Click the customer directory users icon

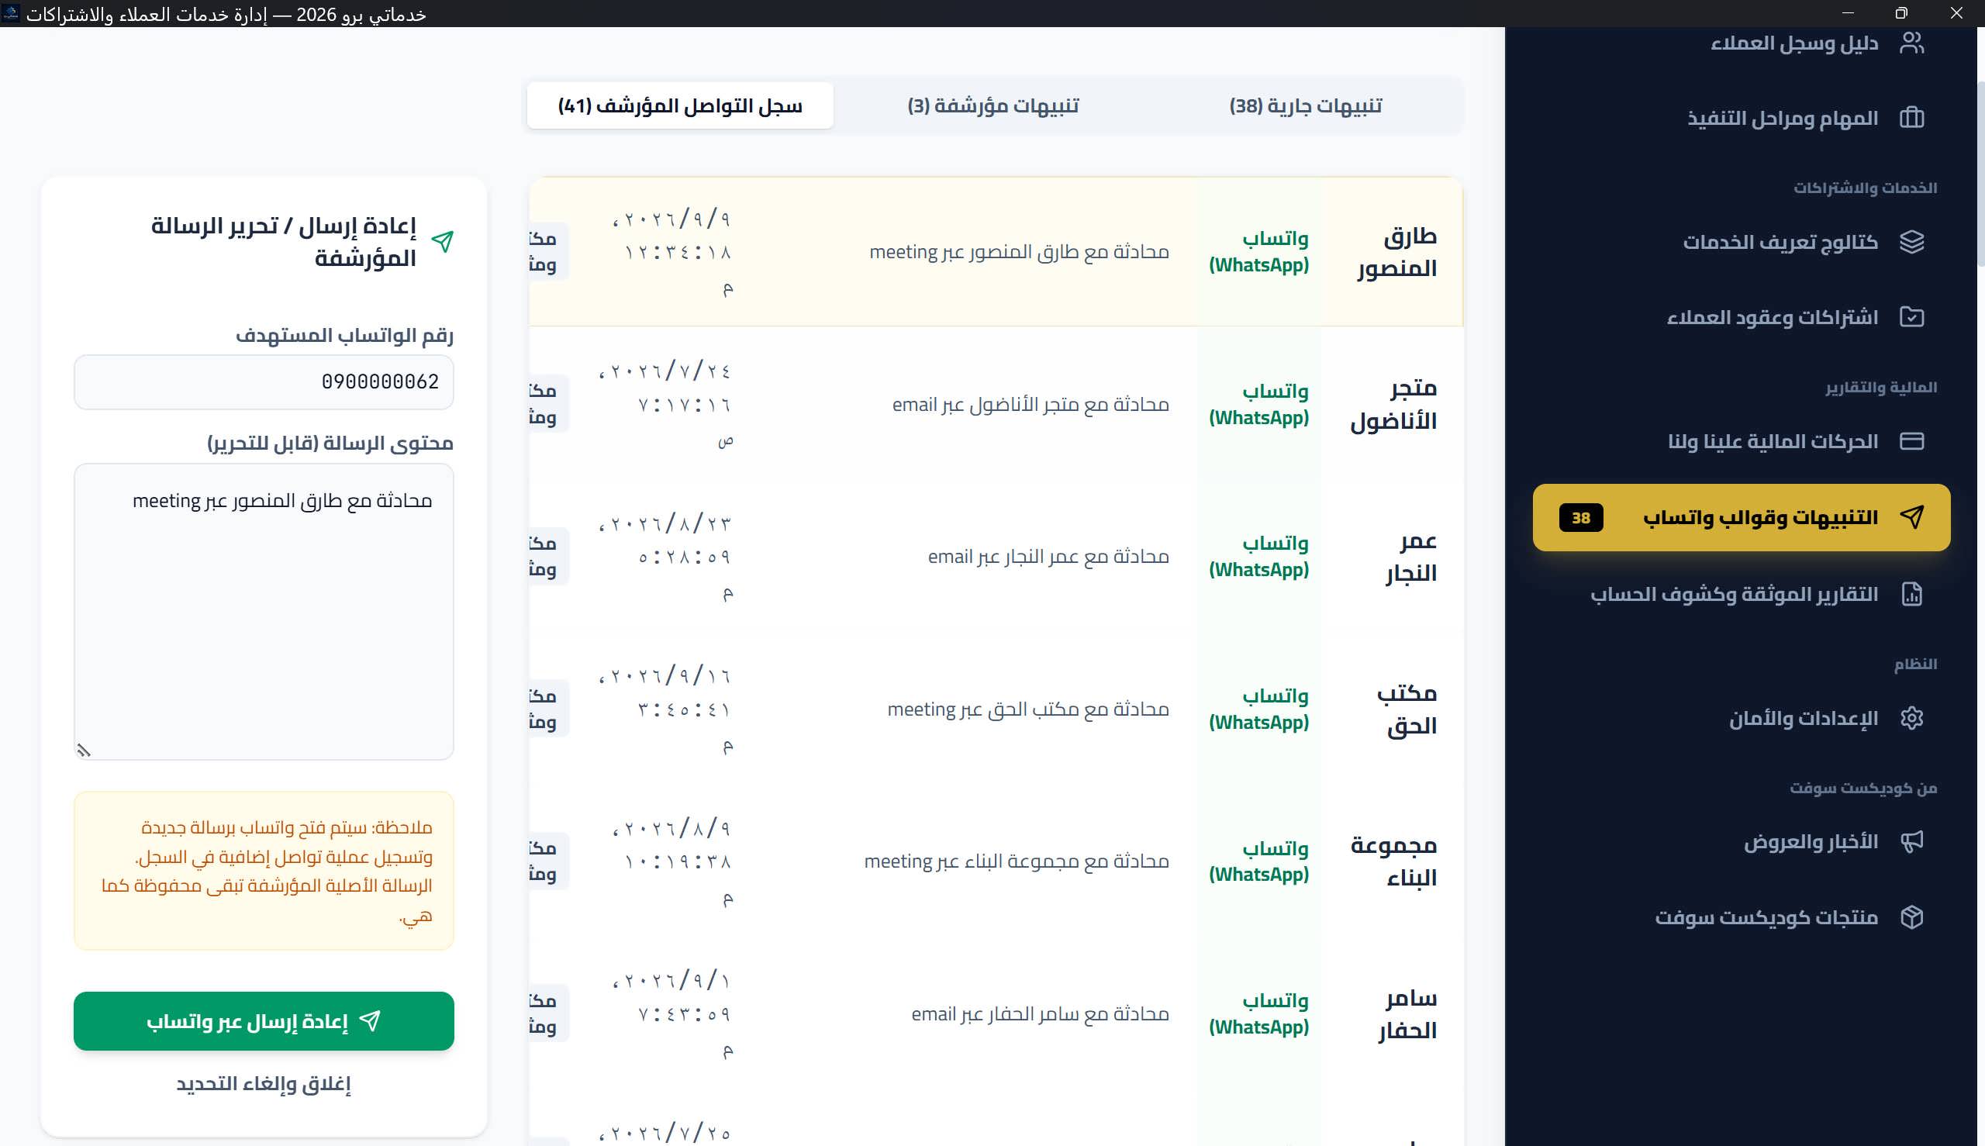(x=1912, y=43)
